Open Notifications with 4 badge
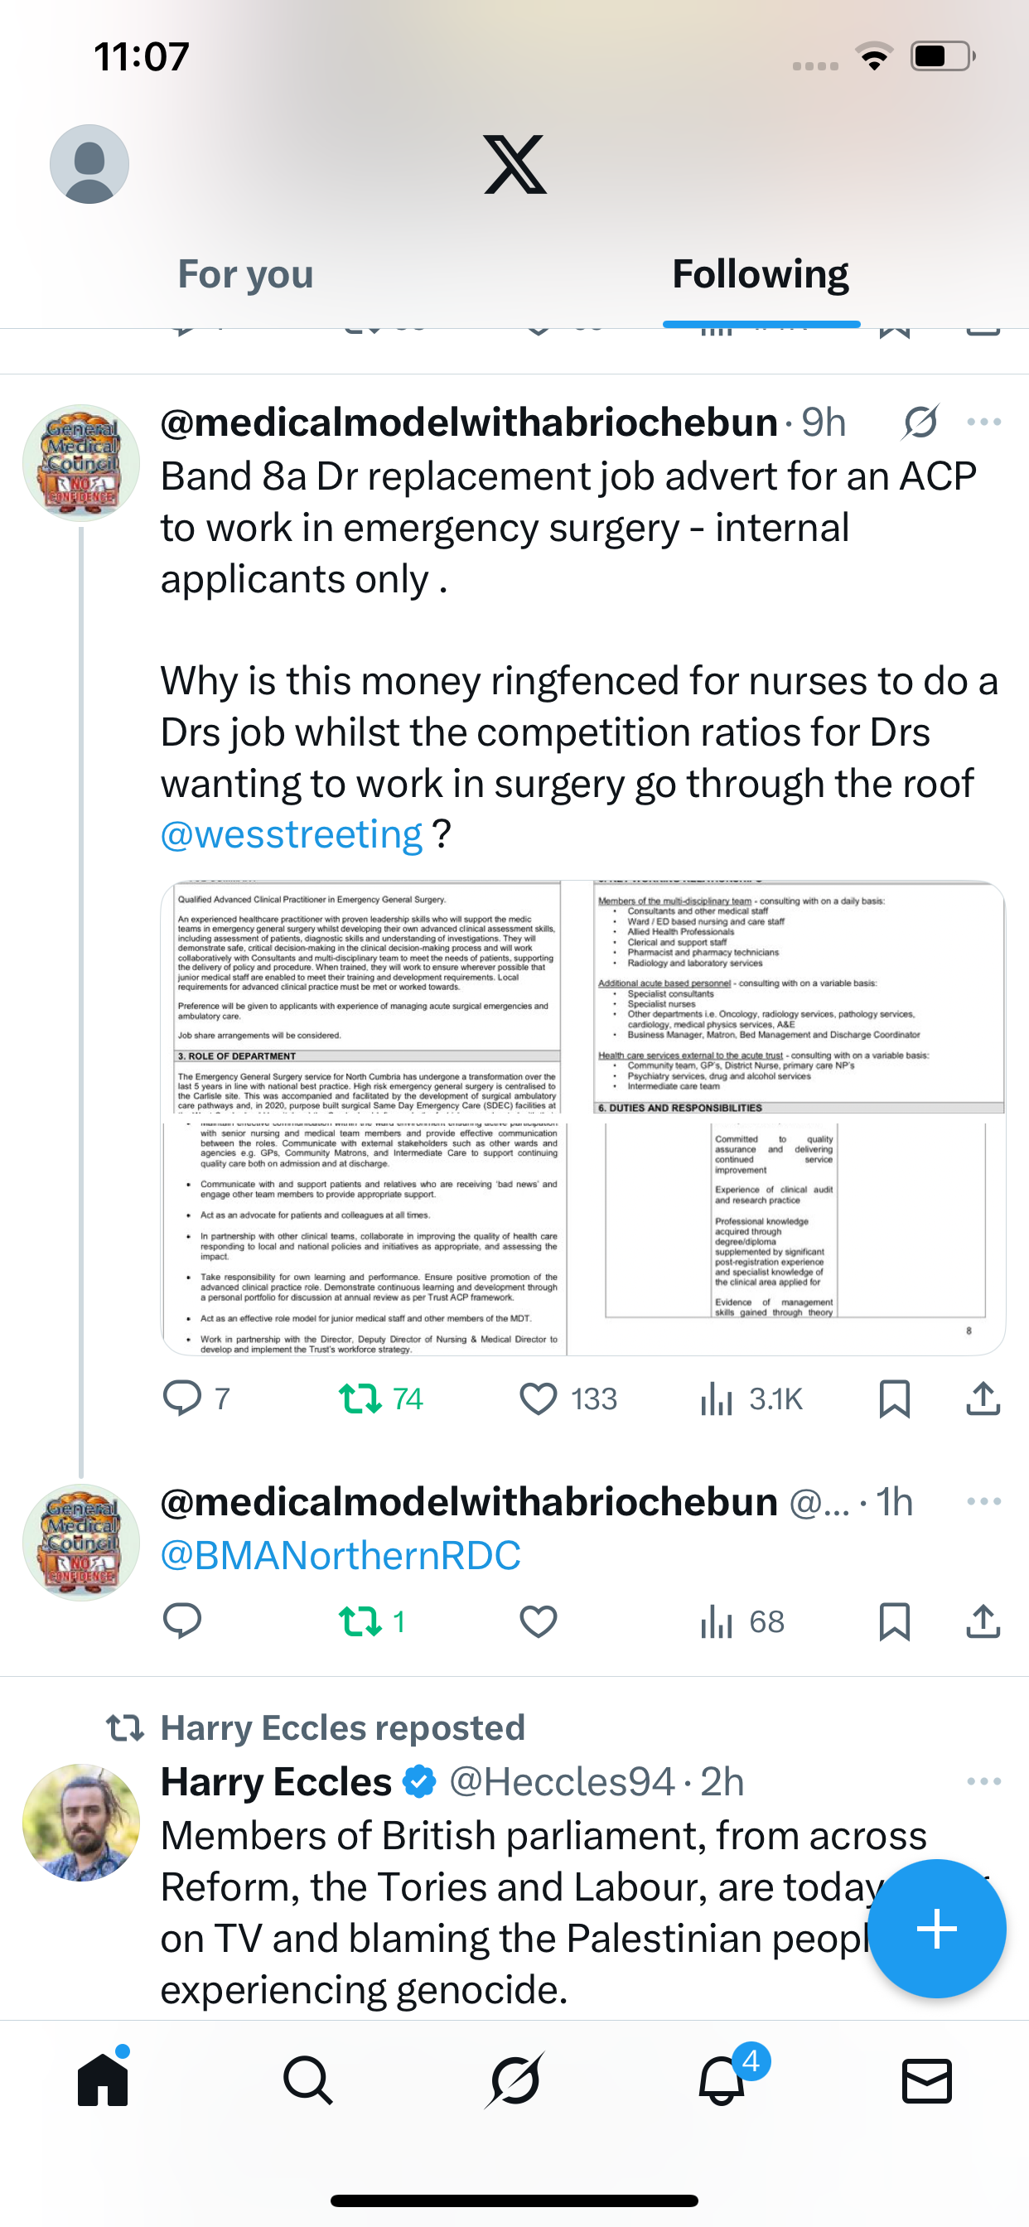1029x2227 pixels. pyautogui.click(x=722, y=2080)
